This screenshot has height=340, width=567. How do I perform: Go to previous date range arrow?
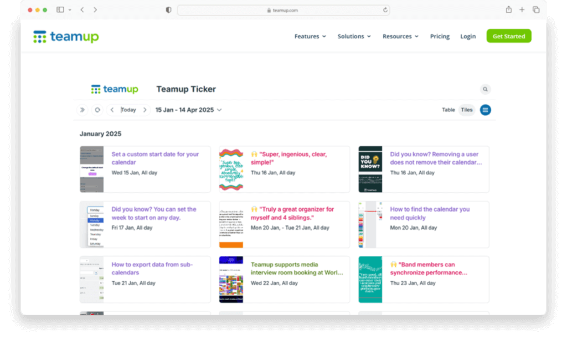[112, 110]
